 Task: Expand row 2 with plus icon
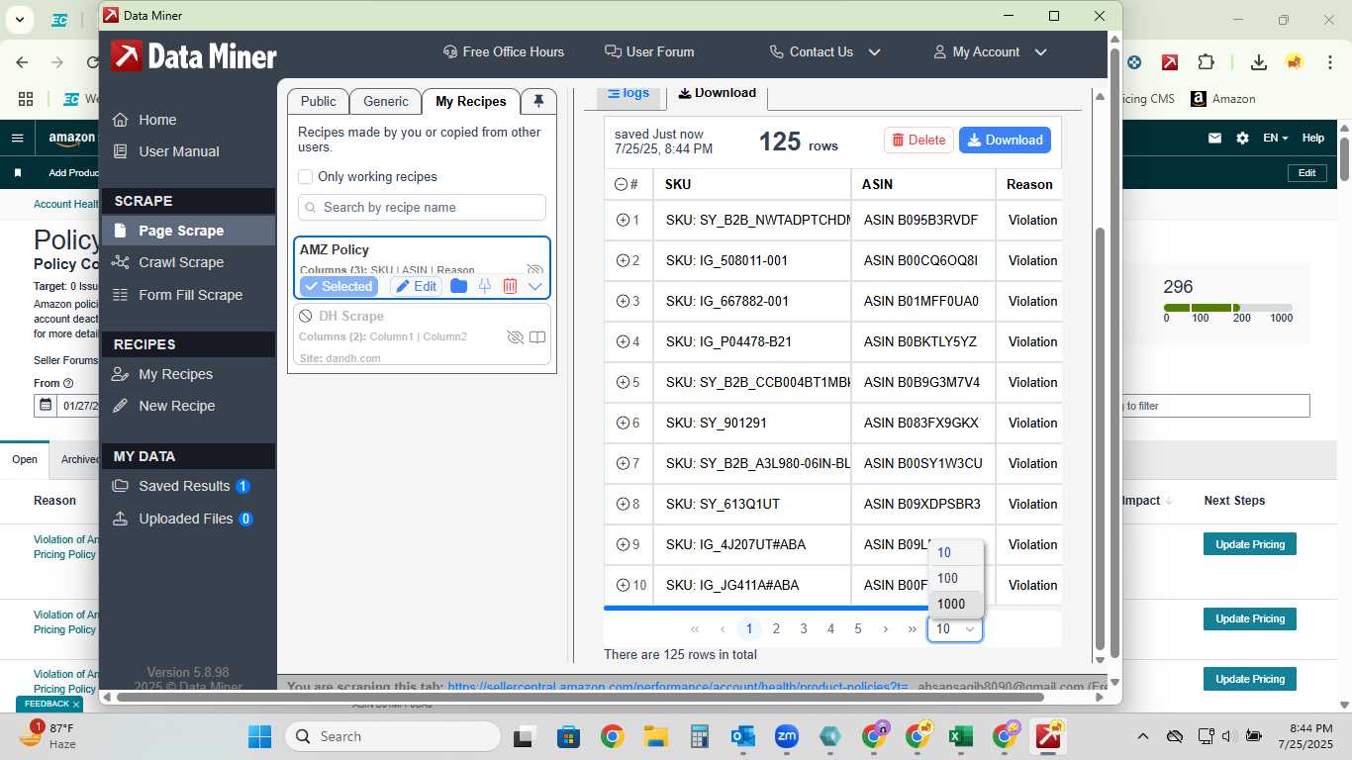coord(623,260)
